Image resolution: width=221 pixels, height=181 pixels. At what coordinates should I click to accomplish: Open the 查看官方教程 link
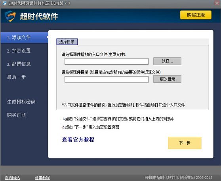click(78, 140)
